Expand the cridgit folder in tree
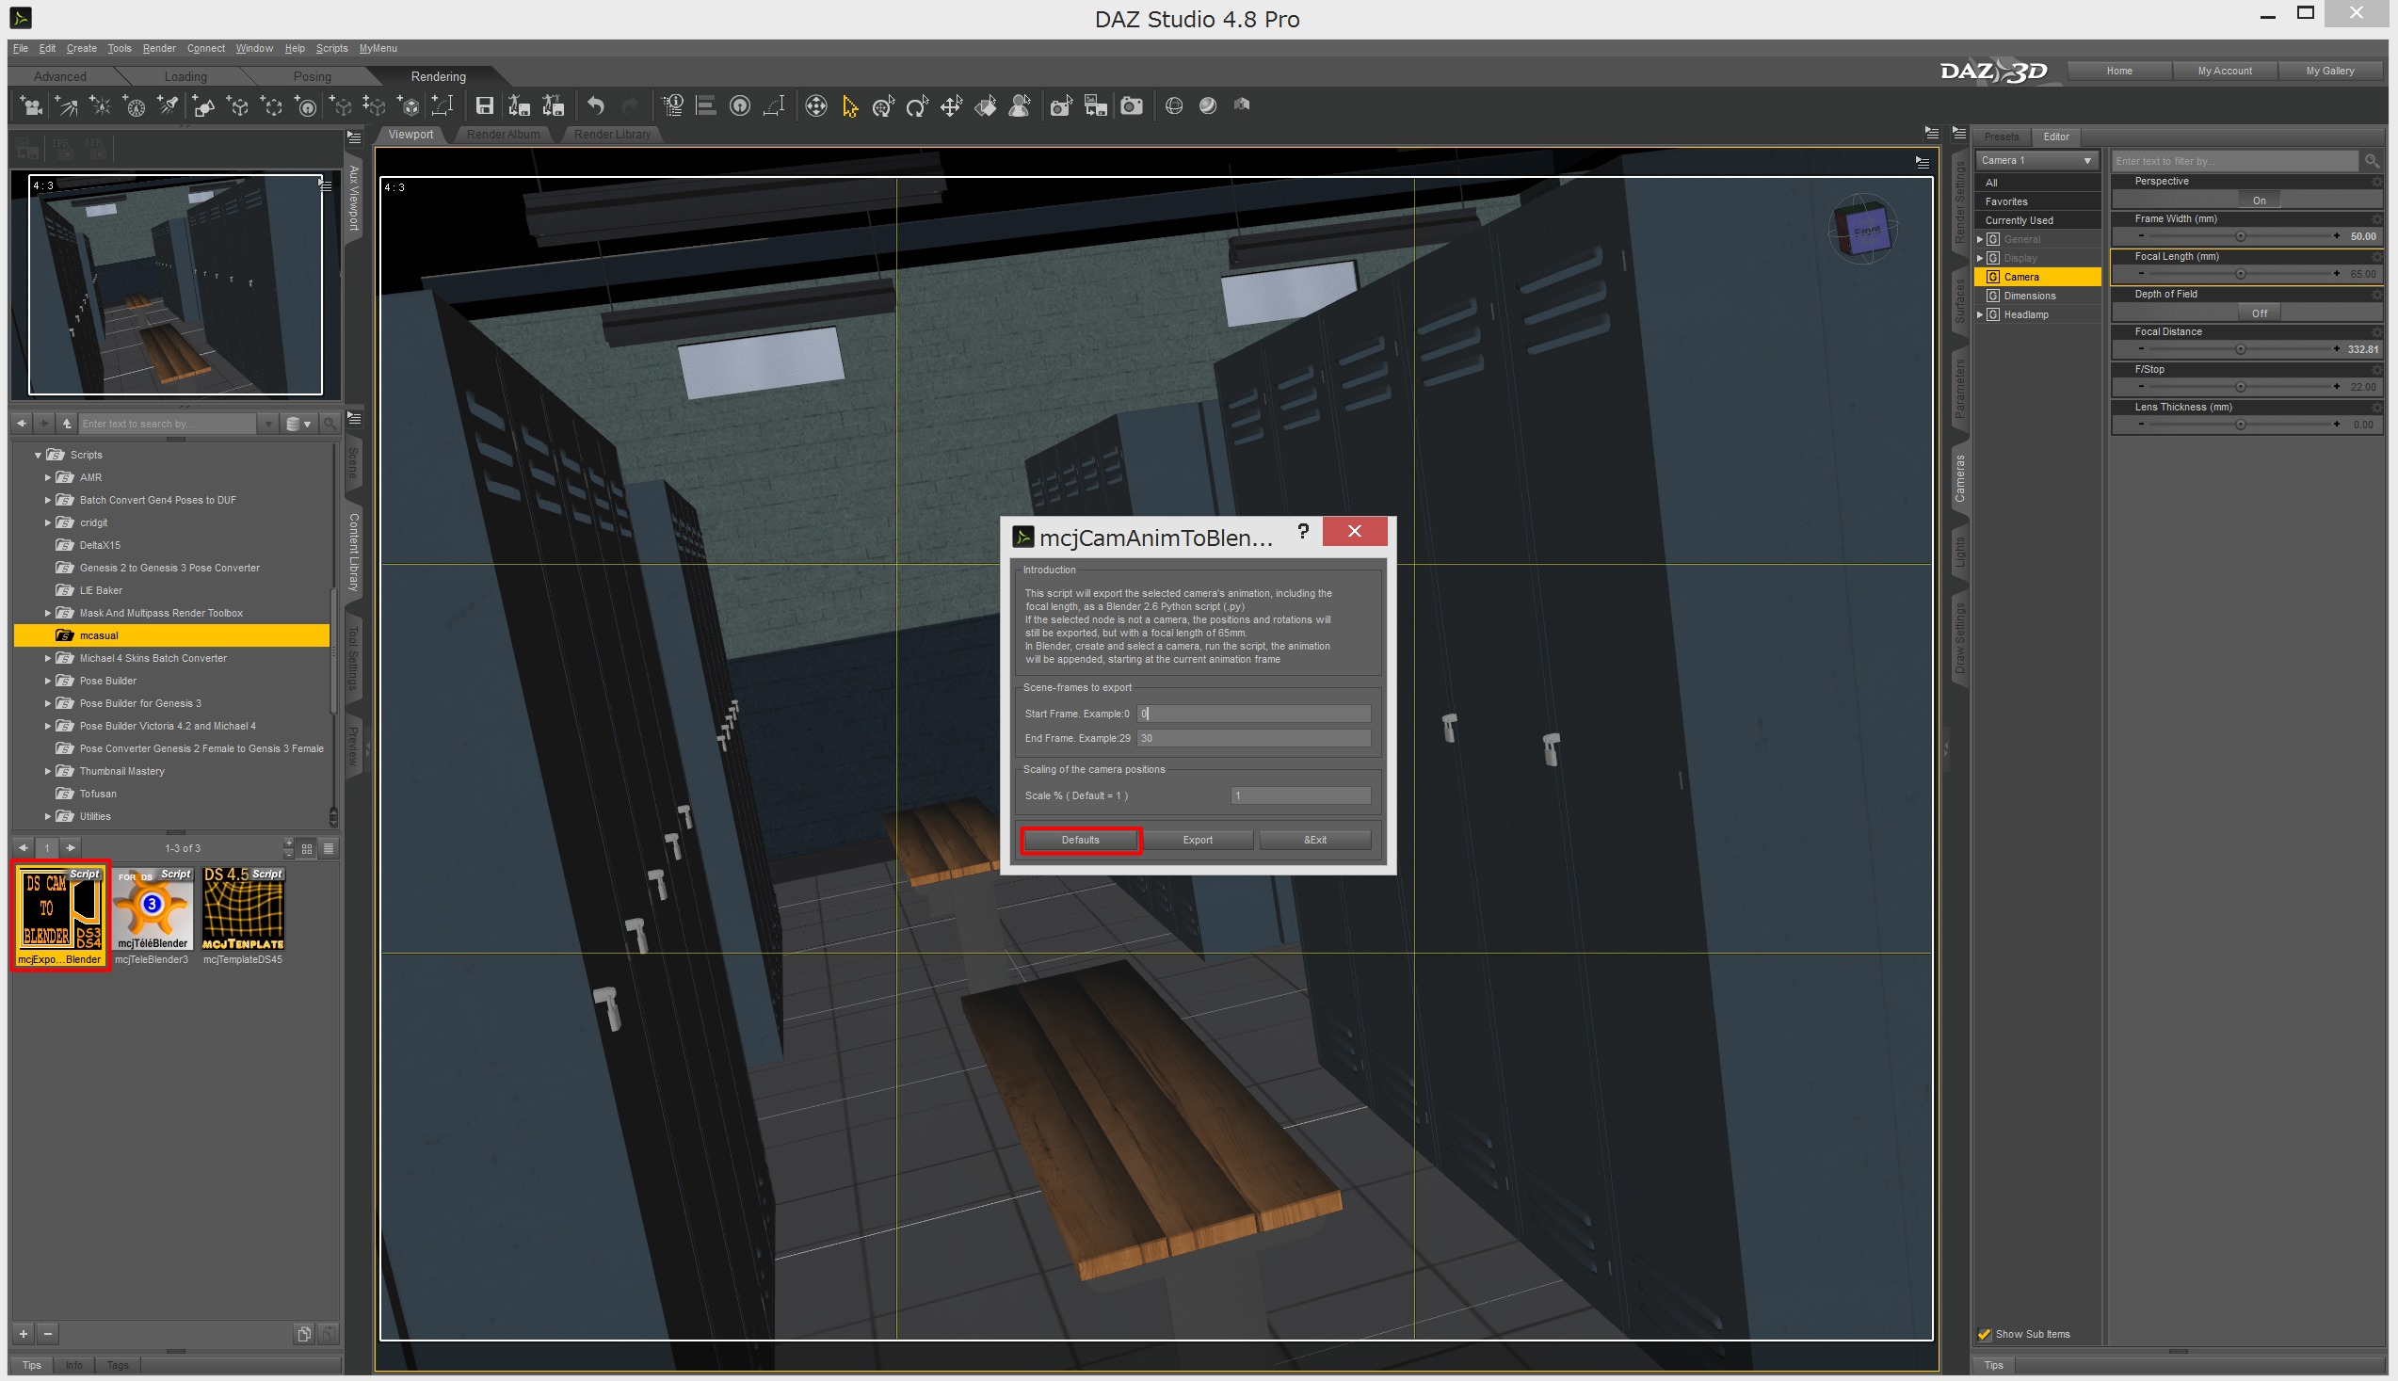Viewport: 2398px width, 1381px height. 47,522
